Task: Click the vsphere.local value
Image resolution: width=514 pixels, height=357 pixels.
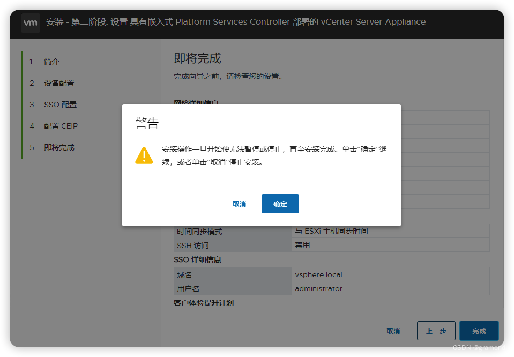Action: click(318, 274)
